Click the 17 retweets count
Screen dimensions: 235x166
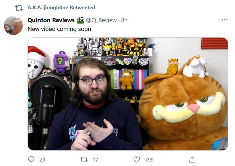click(95, 160)
